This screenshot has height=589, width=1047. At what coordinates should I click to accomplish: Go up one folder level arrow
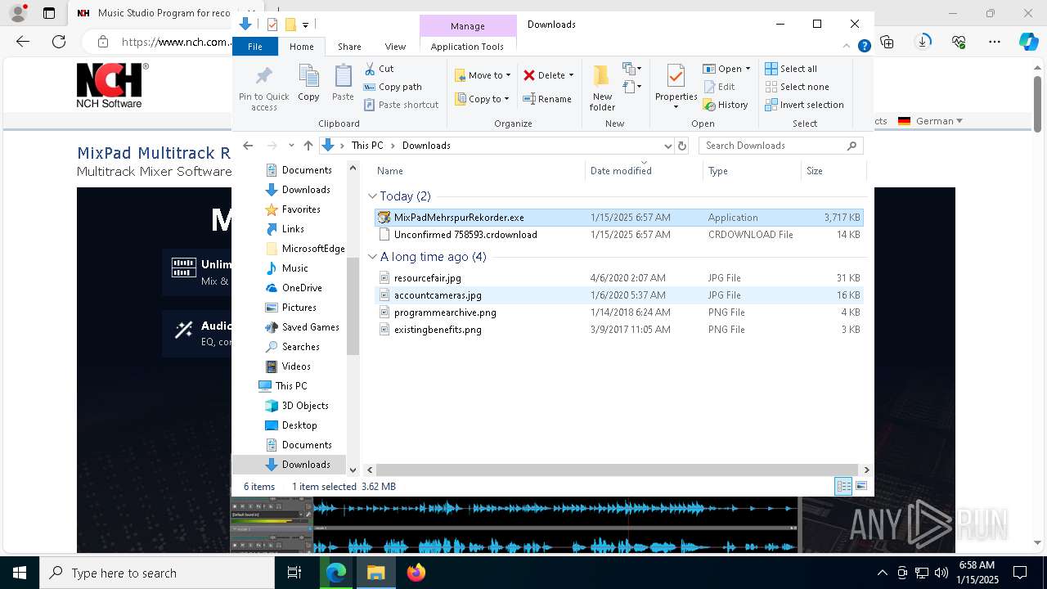point(308,146)
